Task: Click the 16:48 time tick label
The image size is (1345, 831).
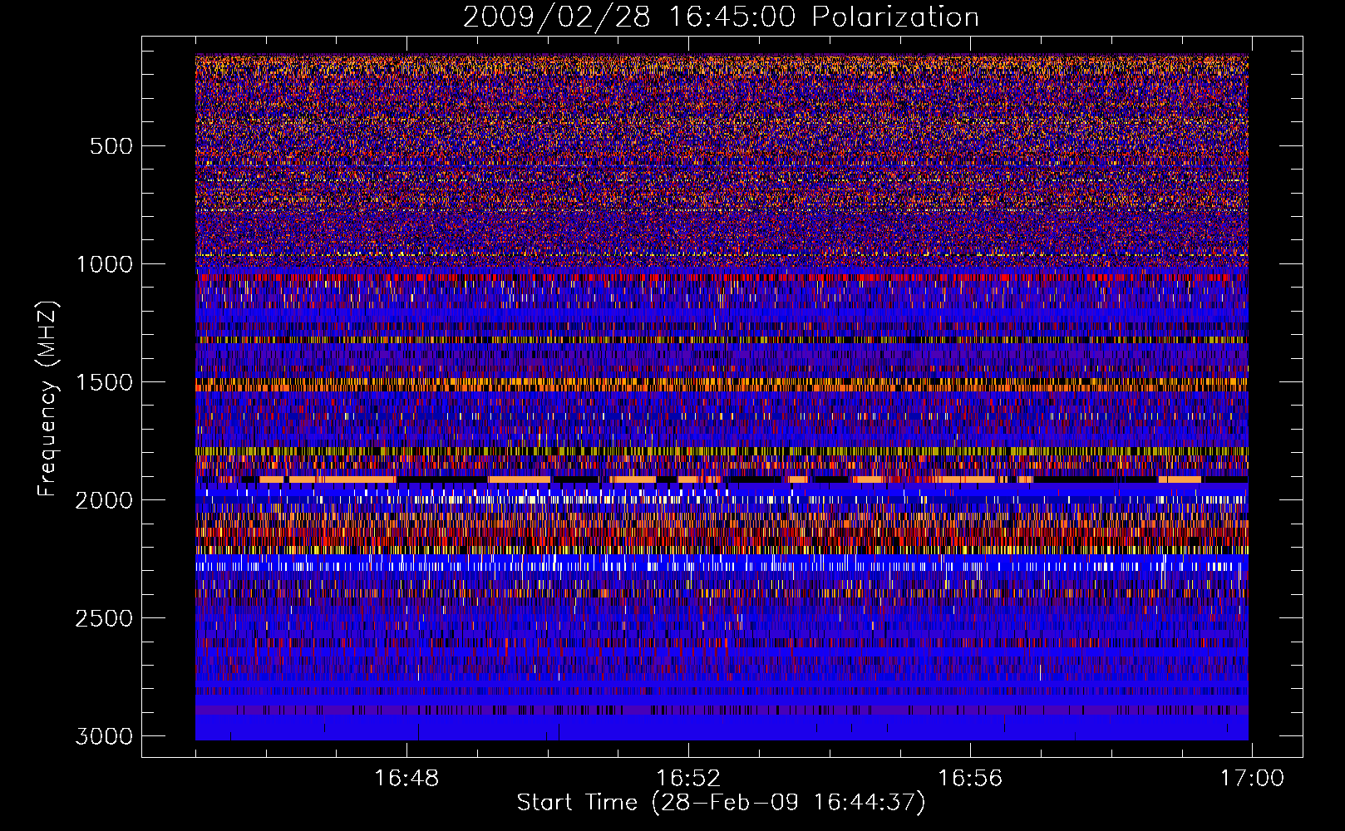Action: pos(406,779)
